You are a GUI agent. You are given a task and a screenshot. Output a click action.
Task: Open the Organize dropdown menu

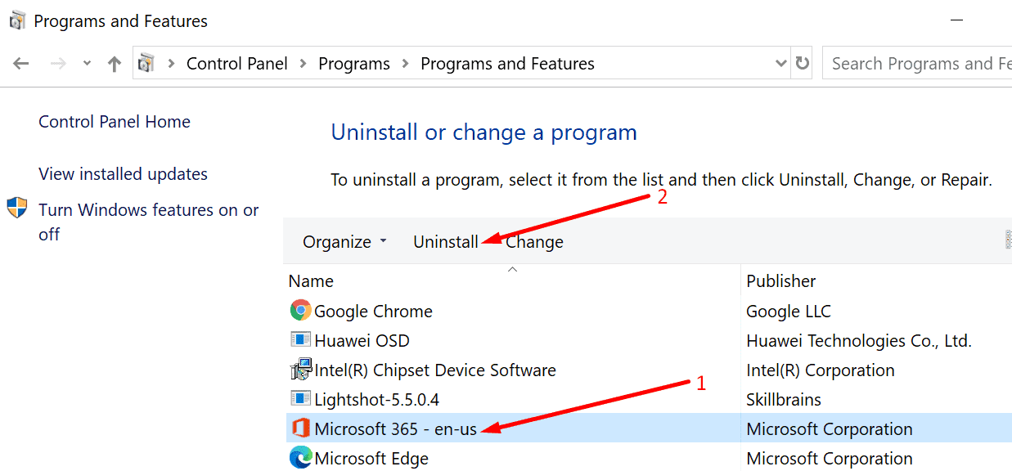tap(344, 242)
